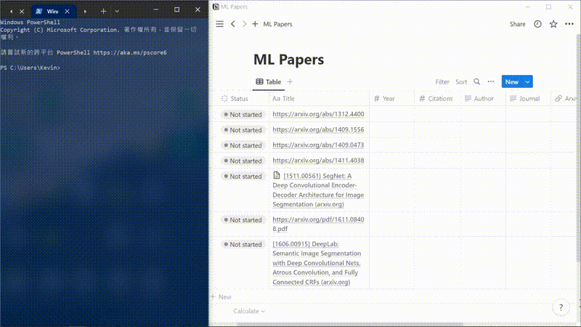Open the Status column header
Screen dimensions: 581x327
[241, 99]
